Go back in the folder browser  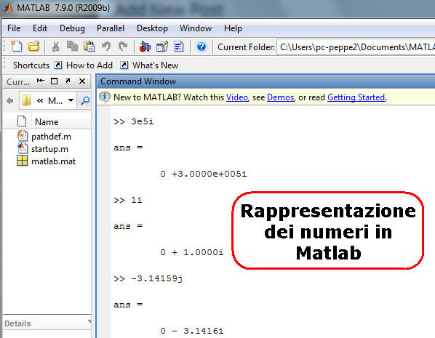[x=10, y=100]
